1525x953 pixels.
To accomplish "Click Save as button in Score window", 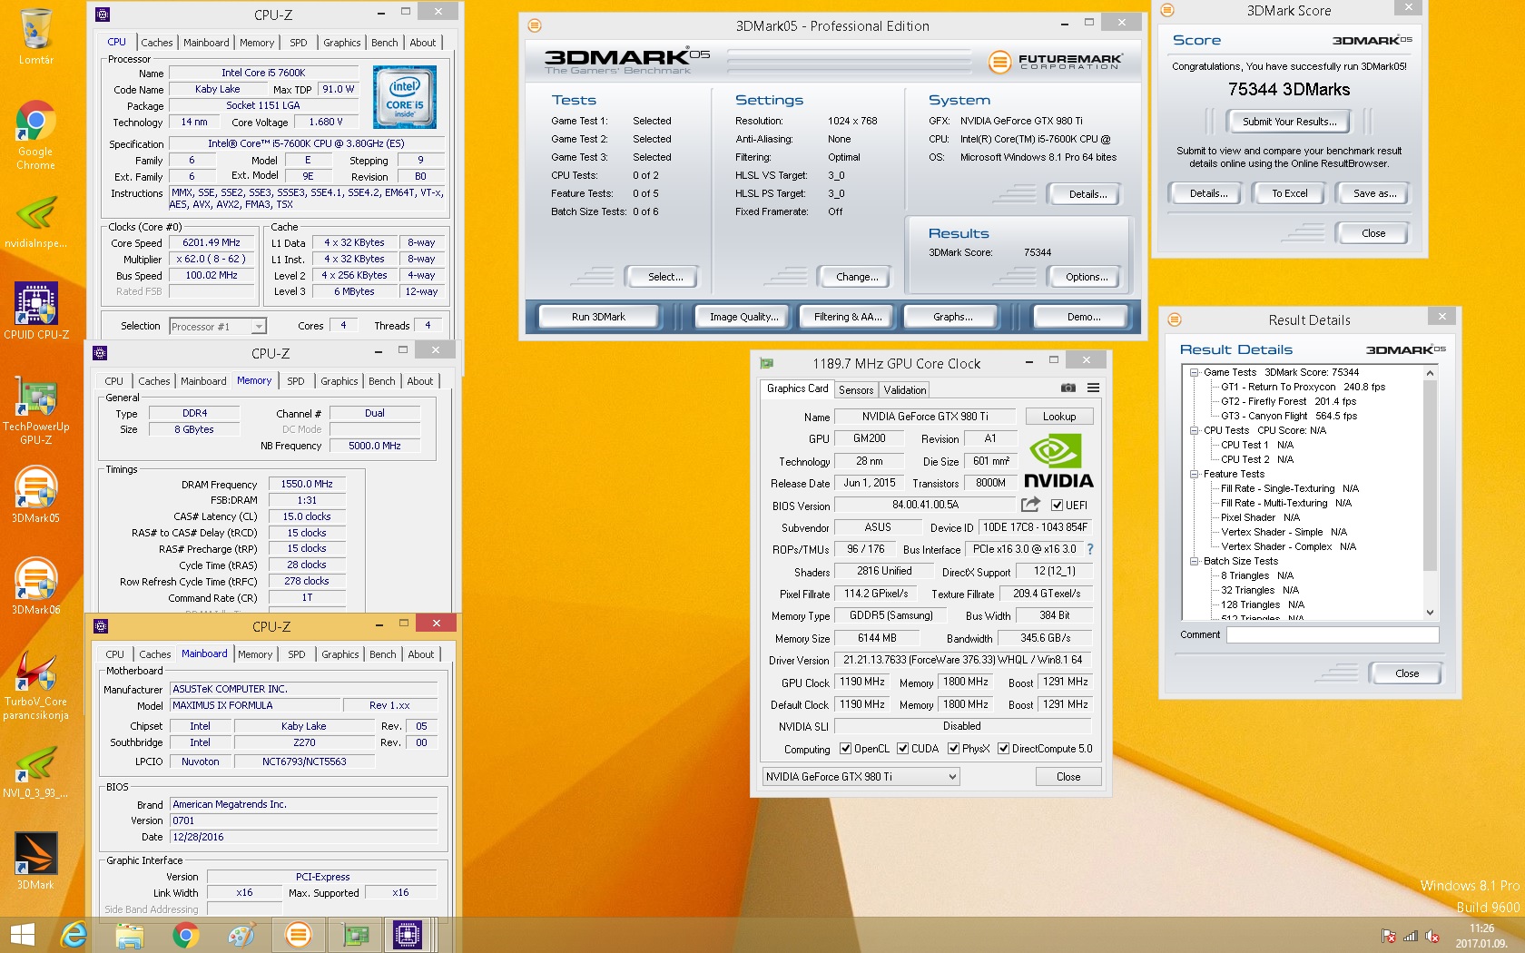I will (x=1374, y=193).
